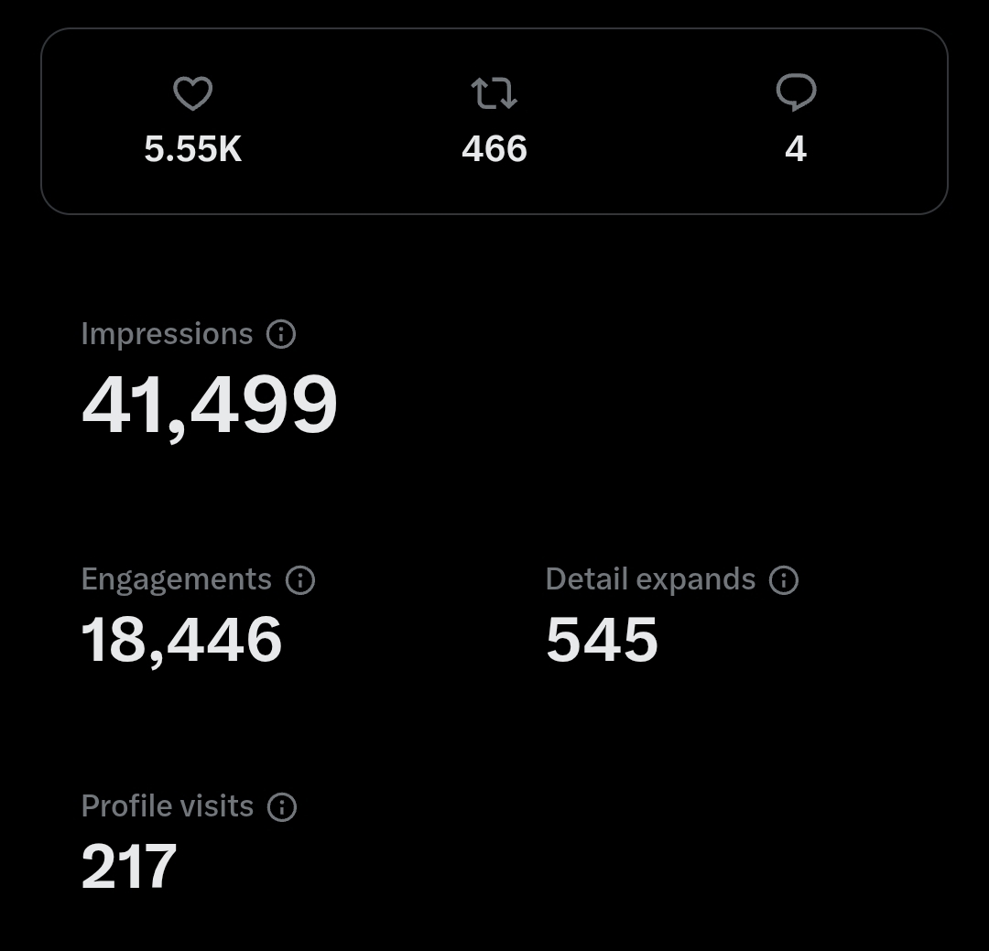Open info icon beside Detail expands
The image size is (989, 951).
click(784, 580)
